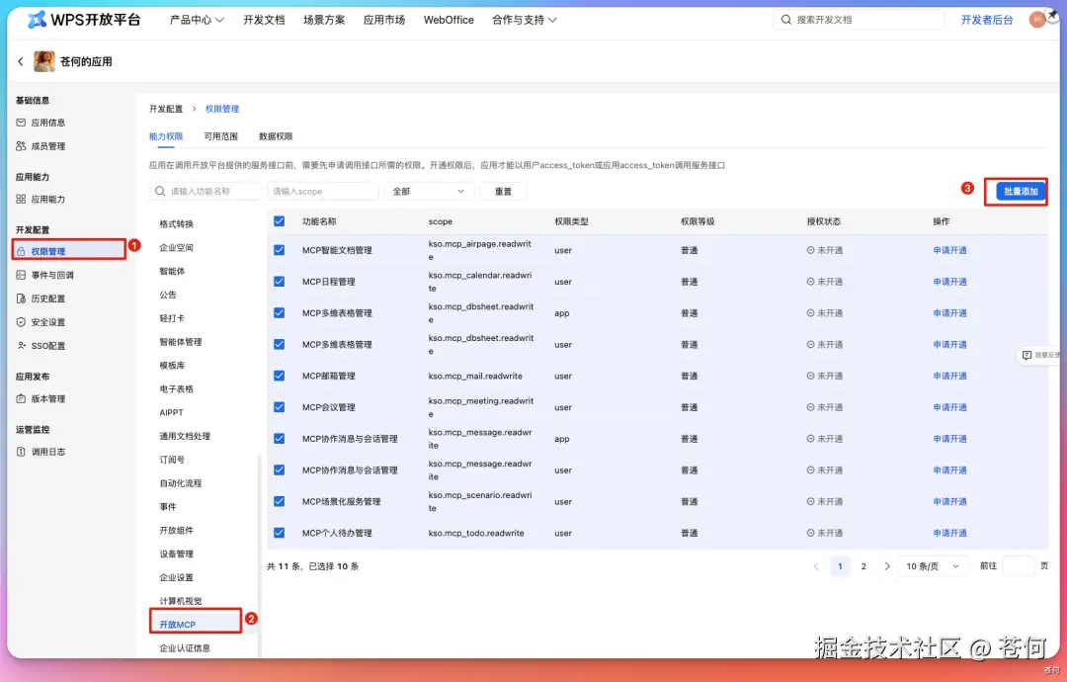Click 申请开通 for MCP智能文档管理
The width and height of the screenshot is (1067, 682).
[950, 250]
